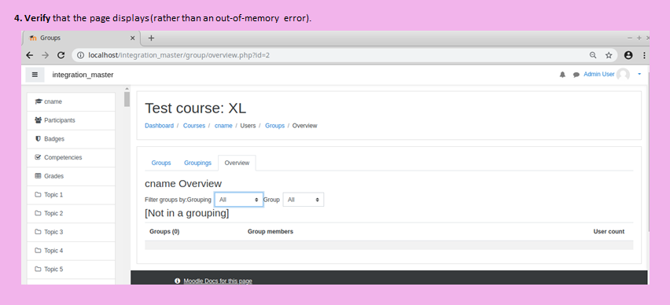Screen dimensions: 670x305
Task: Close the Groups browser tab
Action: (x=132, y=38)
